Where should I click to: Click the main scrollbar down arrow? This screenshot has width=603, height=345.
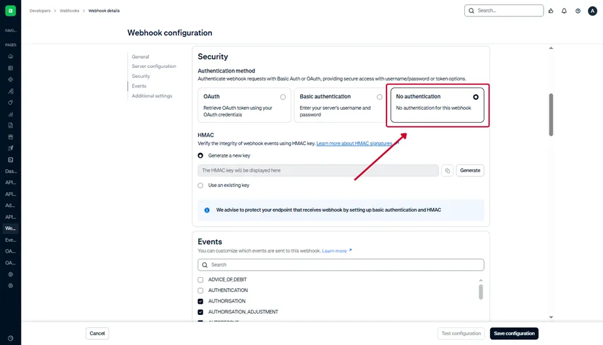(x=551, y=318)
